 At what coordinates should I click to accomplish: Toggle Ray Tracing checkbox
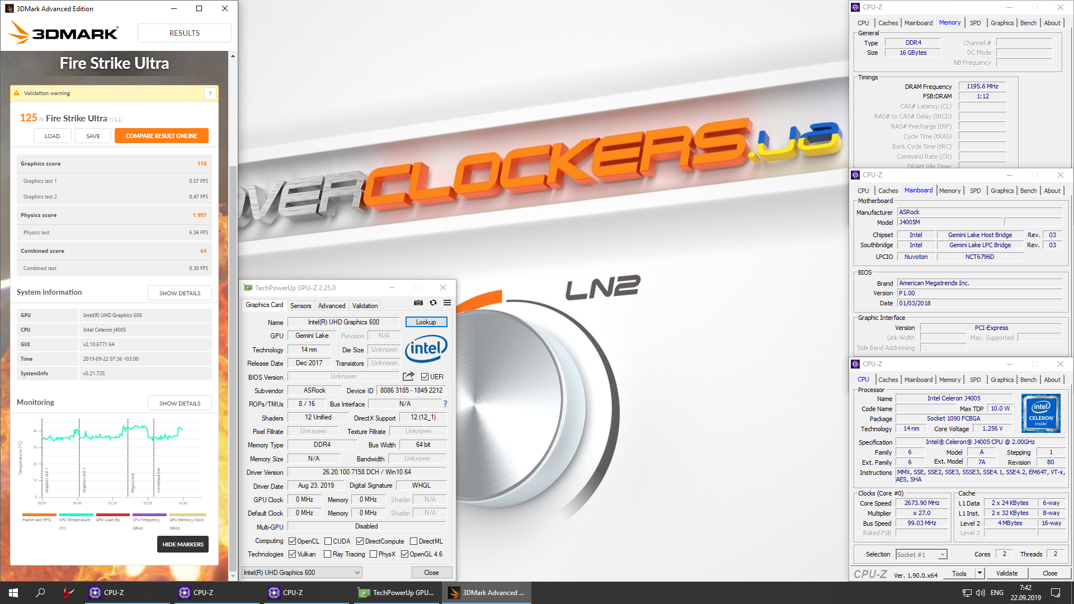coord(327,554)
